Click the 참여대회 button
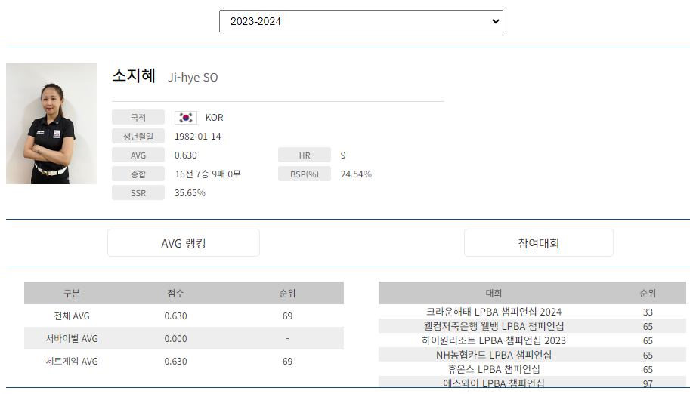 pyautogui.click(x=539, y=243)
